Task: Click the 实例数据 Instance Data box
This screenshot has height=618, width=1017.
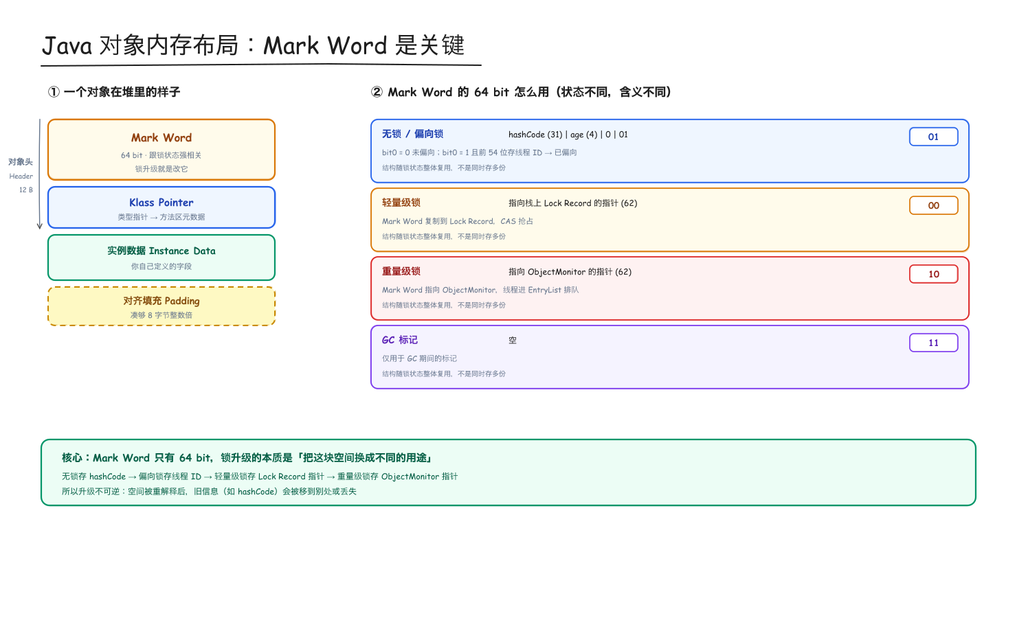Action: point(161,257)
